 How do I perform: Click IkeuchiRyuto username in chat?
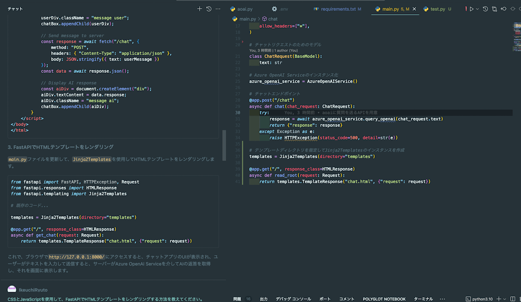point(33,290)
